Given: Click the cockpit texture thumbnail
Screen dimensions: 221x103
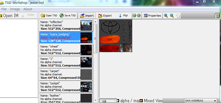Looking at the screenshot, I should click(x=86, y=87).
